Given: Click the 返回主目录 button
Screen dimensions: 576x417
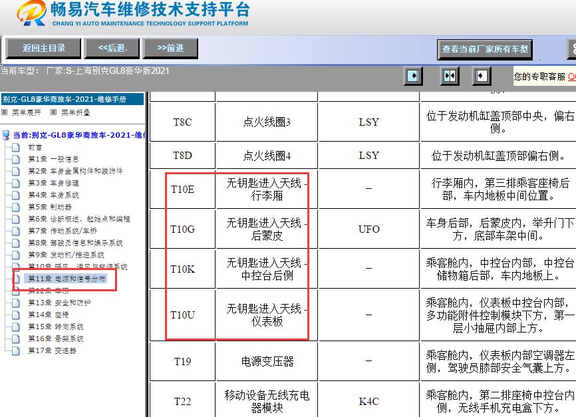Looking at the screenshot, I should [43, 48].
